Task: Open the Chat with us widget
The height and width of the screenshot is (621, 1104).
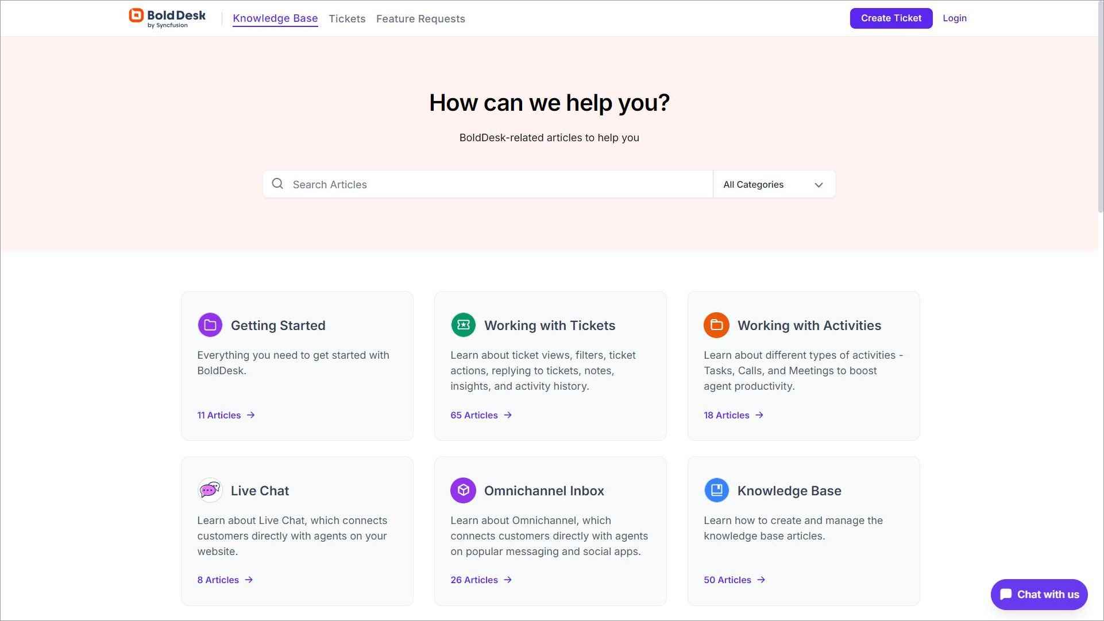Action: (1039, 595)
